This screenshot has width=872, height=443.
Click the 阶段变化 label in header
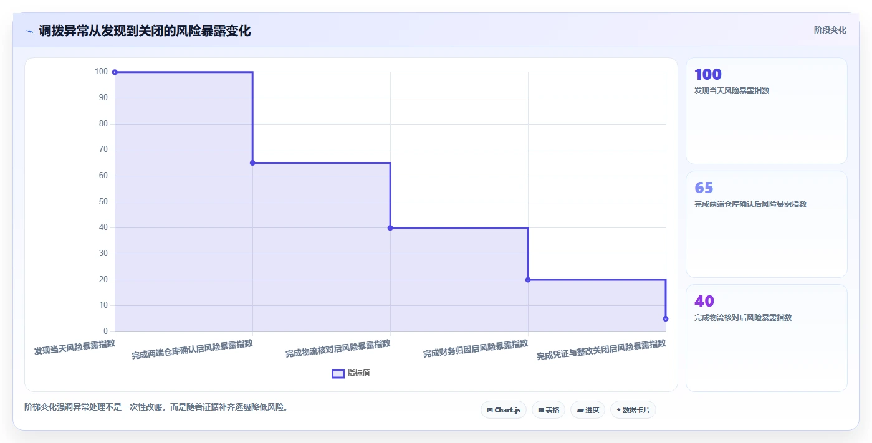830,30
